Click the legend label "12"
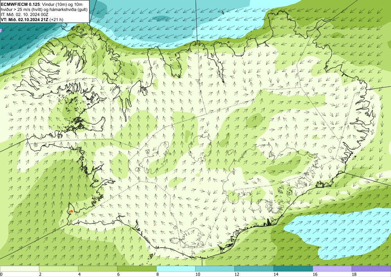Screen dimensions: 391x277 click(237, 275)
